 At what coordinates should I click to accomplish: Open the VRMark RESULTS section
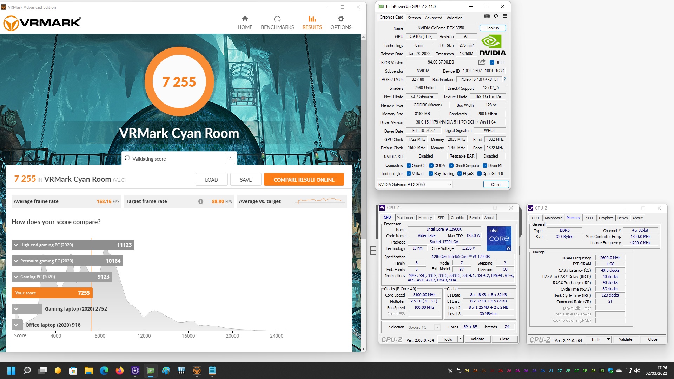click(312, 23)
